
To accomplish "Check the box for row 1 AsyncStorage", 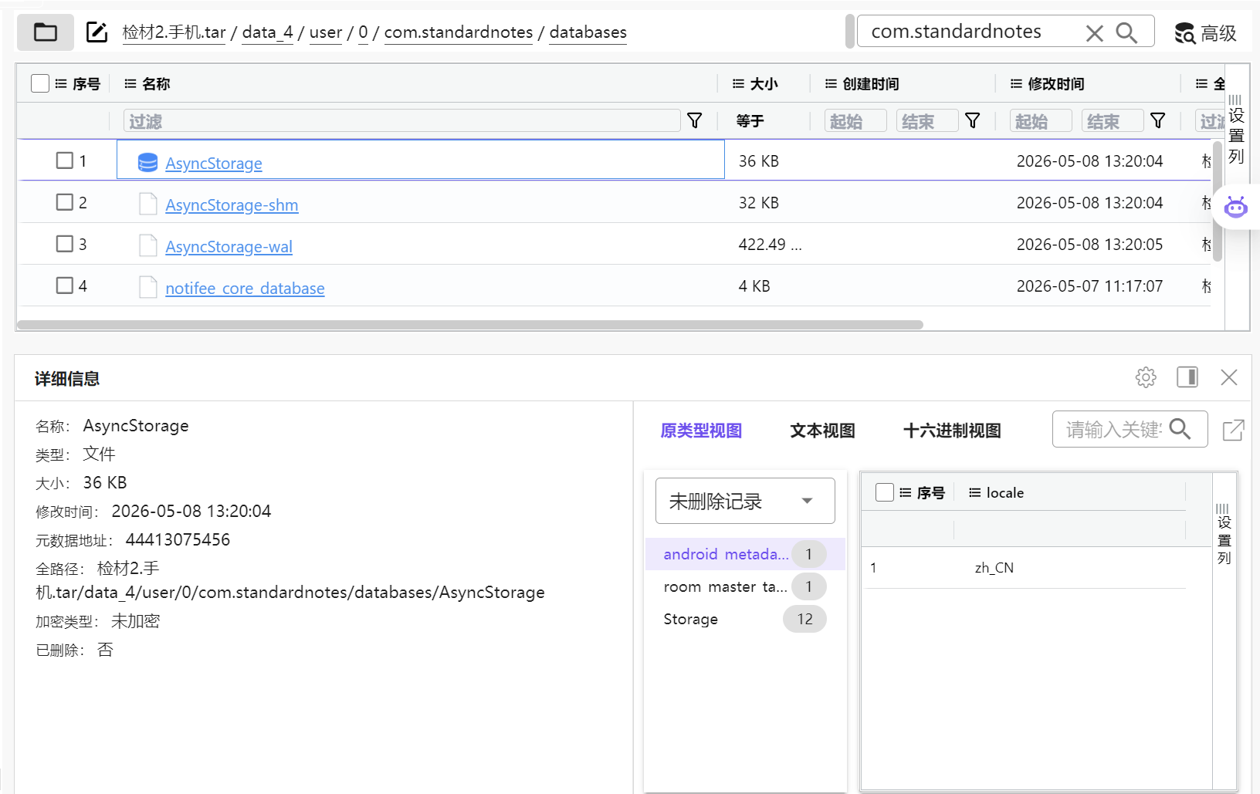I will click(x=65, y=160).
